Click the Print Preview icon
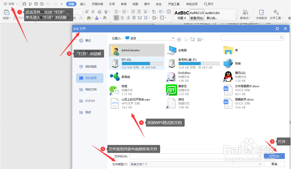The image size is (291, 169). 42,4
